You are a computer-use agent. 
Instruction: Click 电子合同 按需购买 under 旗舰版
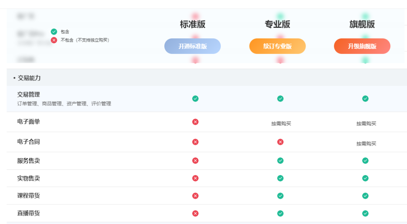point(366,144)
